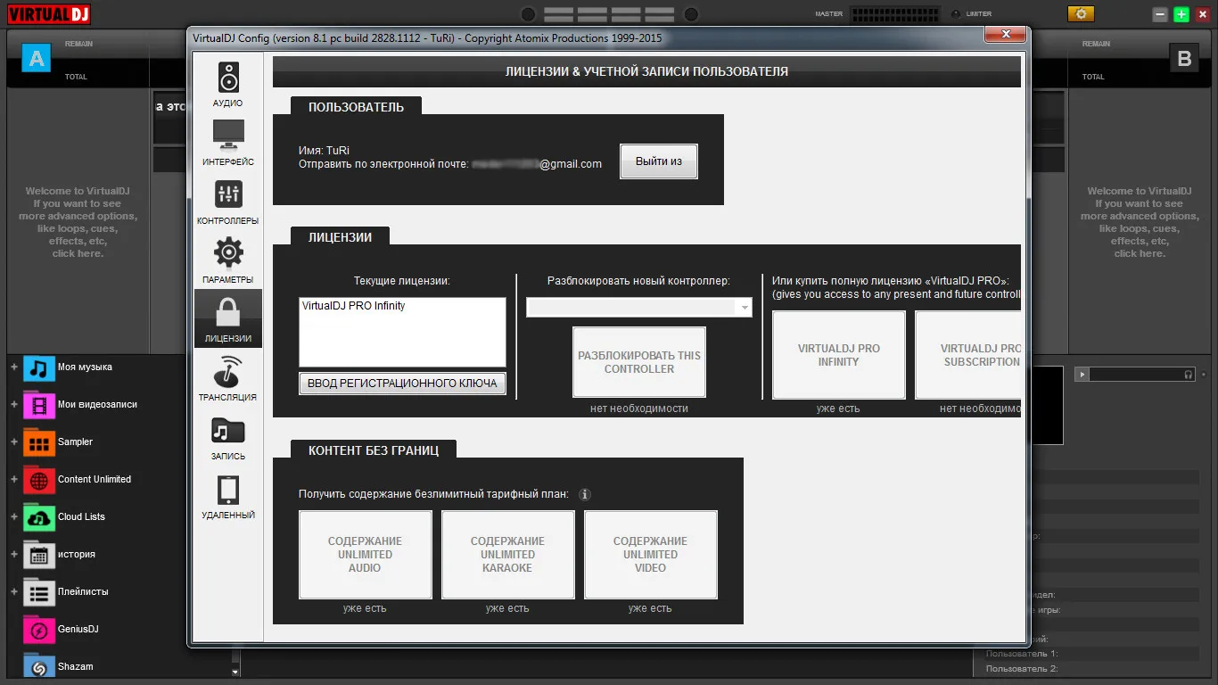Image resolution: width=1218 pixels, height=685 pixels.
Task: Expand the Моя музыка tree node
Action: (13, 367)
